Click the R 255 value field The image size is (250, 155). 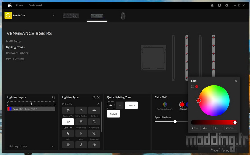196,128
